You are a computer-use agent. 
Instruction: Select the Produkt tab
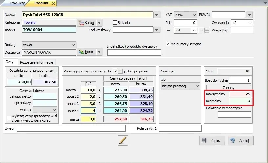coord(41,3)
